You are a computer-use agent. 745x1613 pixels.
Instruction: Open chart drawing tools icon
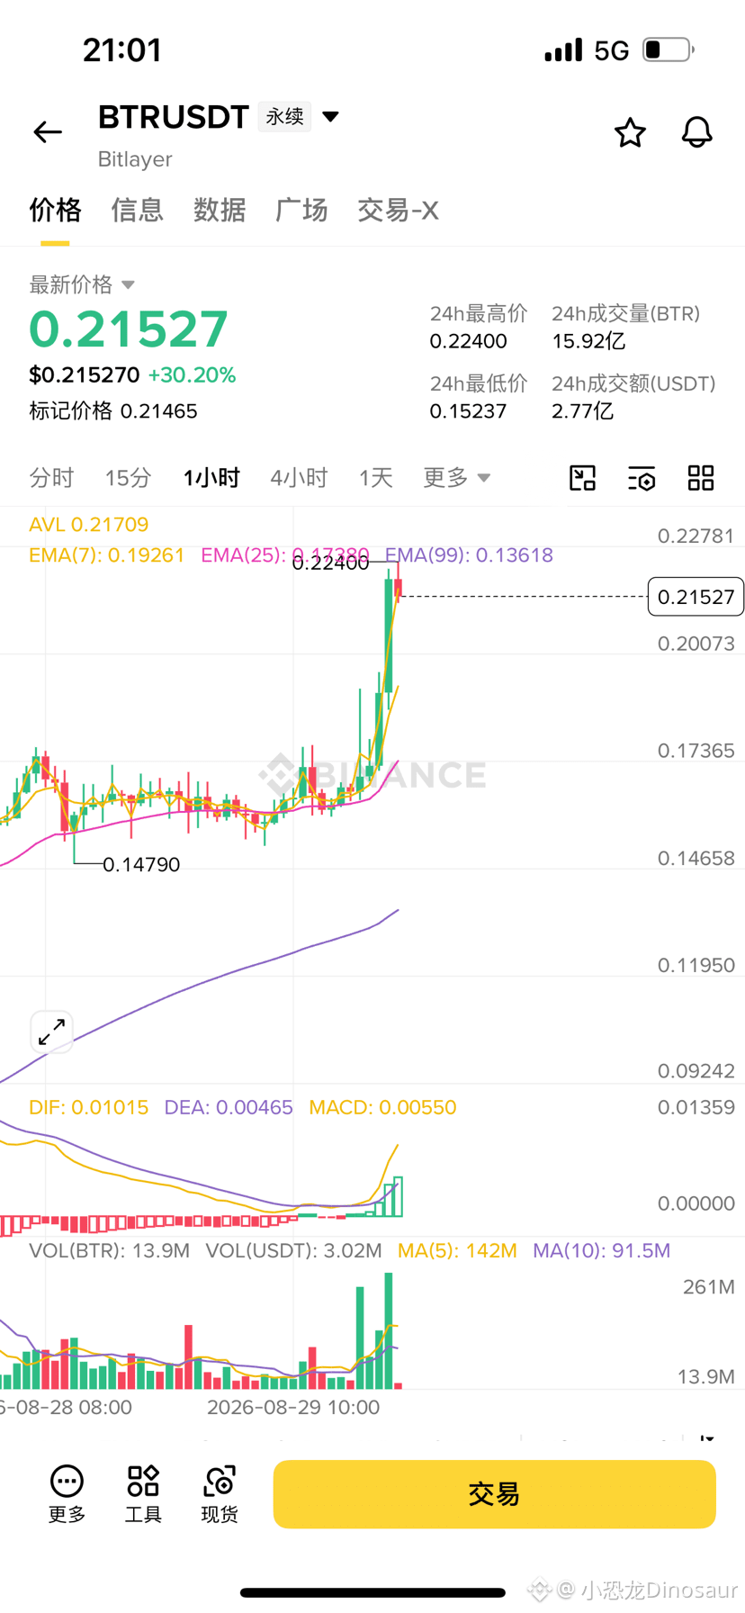[x=583, y=478]
